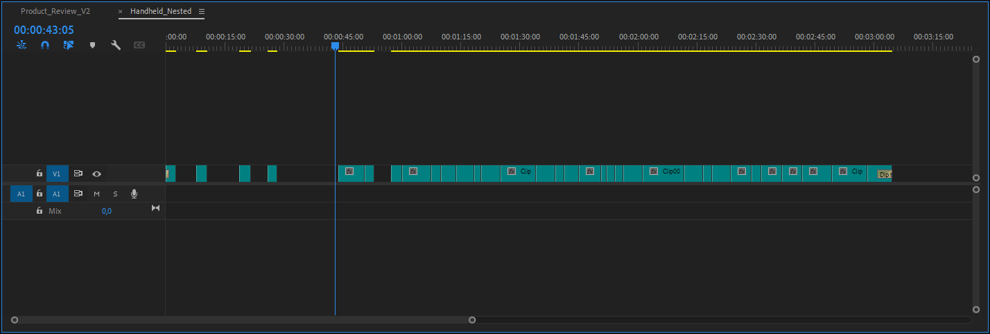The image size is (990, 334).
Task: Mute audio track A1 with M button
Action: tap(97, 194)
